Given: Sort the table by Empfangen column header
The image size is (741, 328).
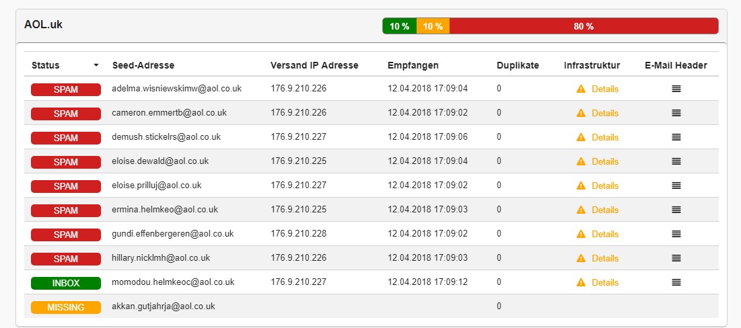Looking at the screenshot, I should pos(413,66).
